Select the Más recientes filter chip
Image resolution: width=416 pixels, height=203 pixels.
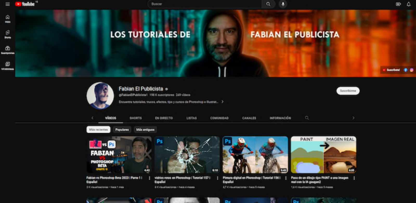(98, 129)
